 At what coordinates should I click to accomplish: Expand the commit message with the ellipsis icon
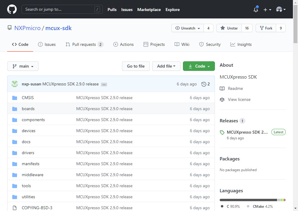click(104, 84)
